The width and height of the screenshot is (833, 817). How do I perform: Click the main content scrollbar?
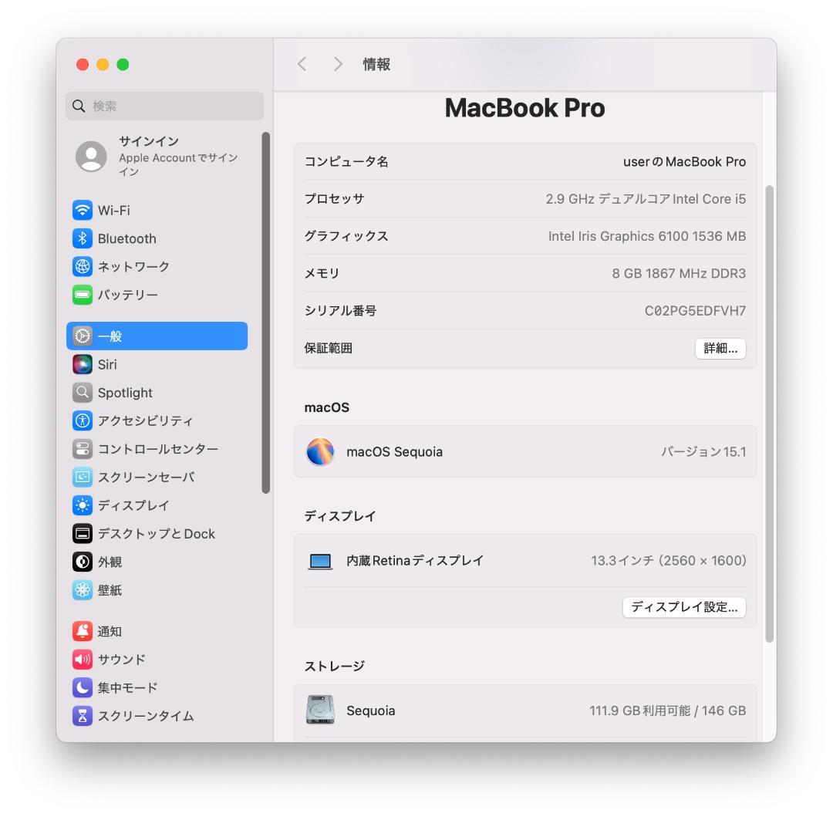[769, 414]
